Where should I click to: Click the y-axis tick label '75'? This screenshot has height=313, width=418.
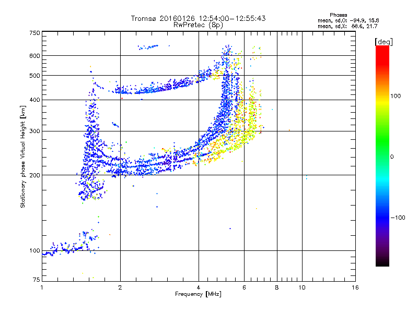pyautogui.click(x=37, y=280)
